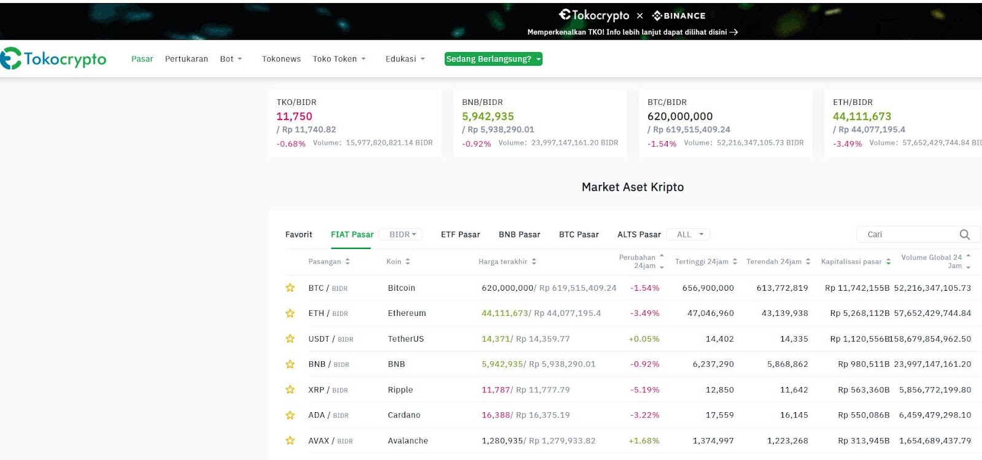Click the 656,900,000 24h high value
The height and width of the screenshot is (460, 982).
point(708,288)
